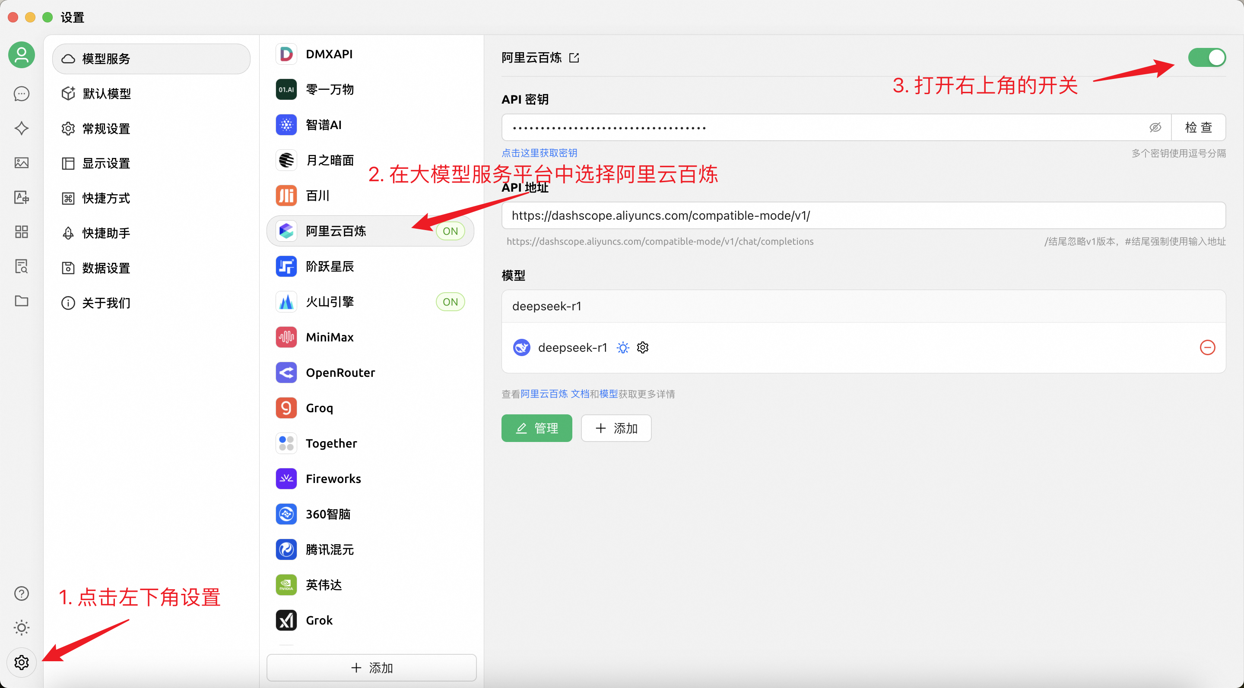Open 阿里云百炼 文档 link
The height and width of the screenshot is (688, 1244).
(555, 394)
